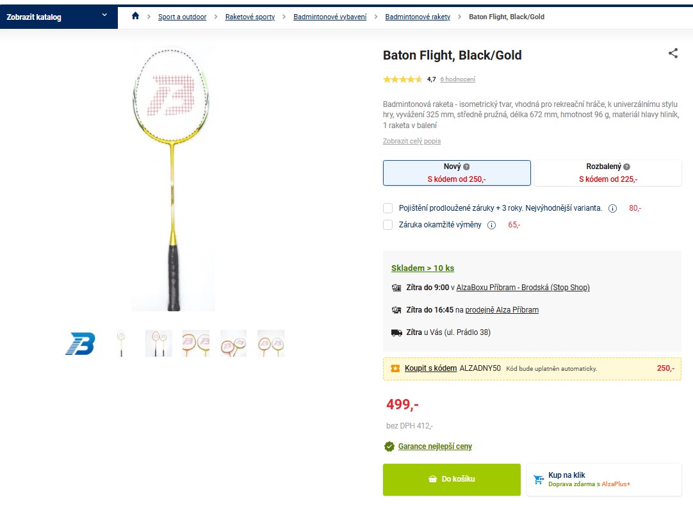693x506 pixels.
Task: Open Badmintonové rakety breadcrumb link
Action: (418, 17)
